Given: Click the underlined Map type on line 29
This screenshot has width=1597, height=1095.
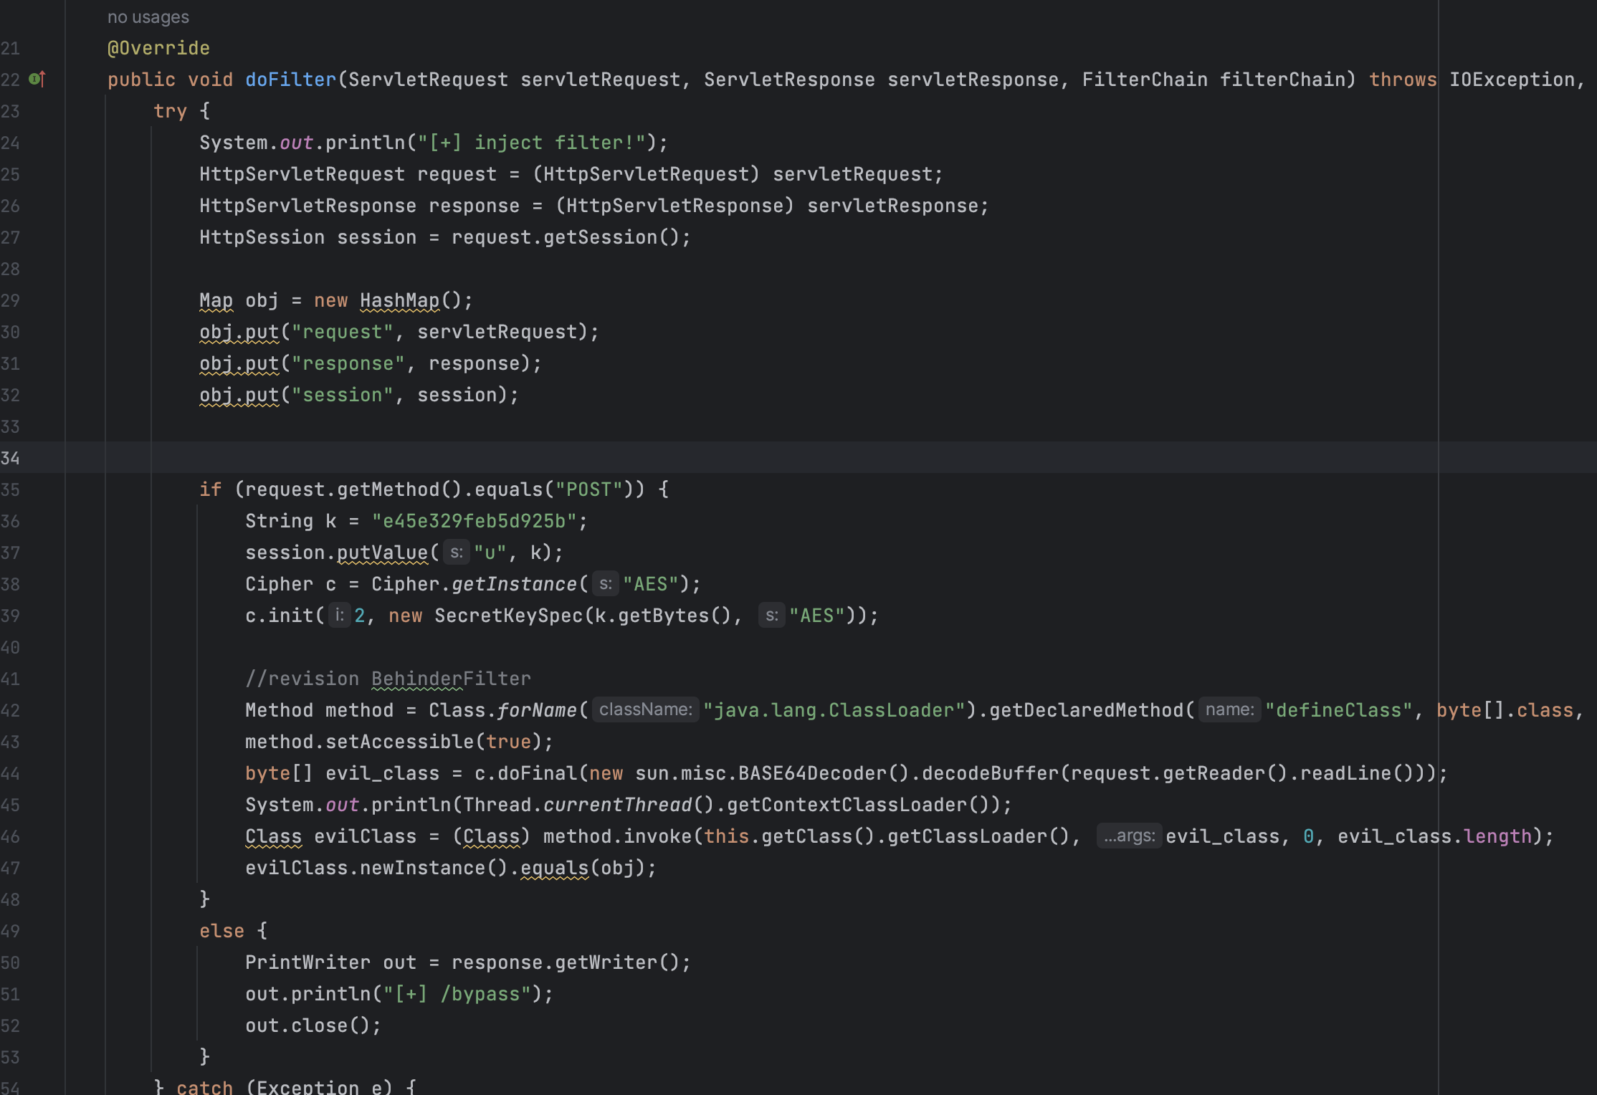Looking at the screenshot, I should pos(216,300).
